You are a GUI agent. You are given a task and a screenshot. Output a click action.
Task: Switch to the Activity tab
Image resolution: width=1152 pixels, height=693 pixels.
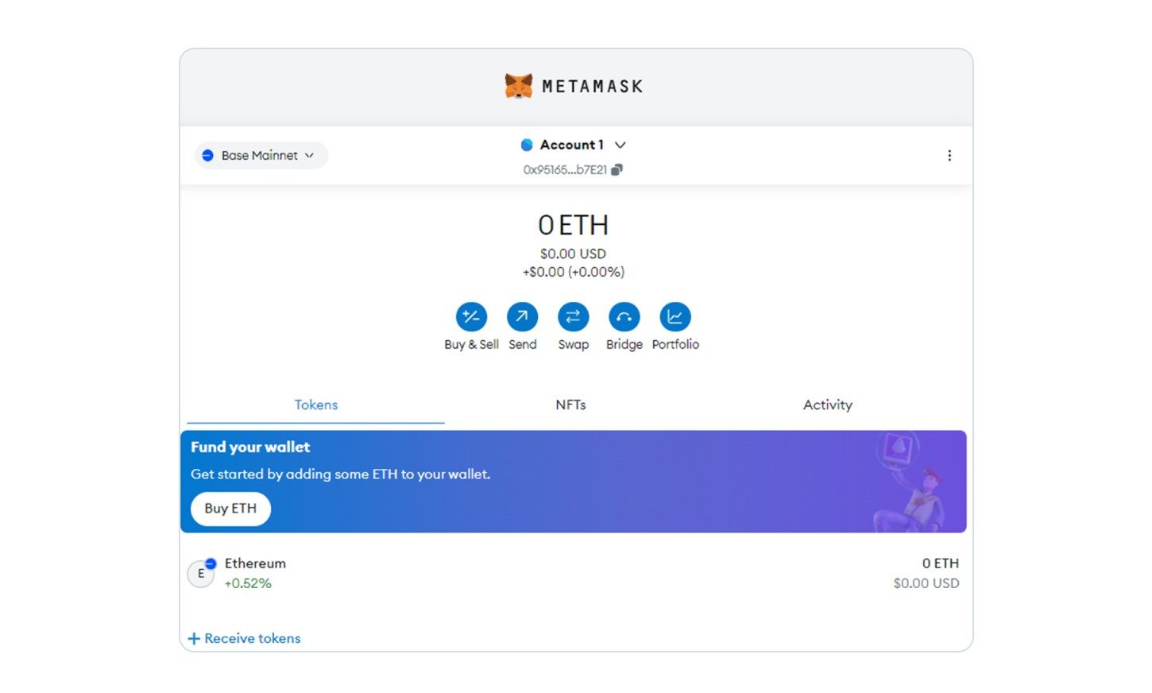point(827,405)
